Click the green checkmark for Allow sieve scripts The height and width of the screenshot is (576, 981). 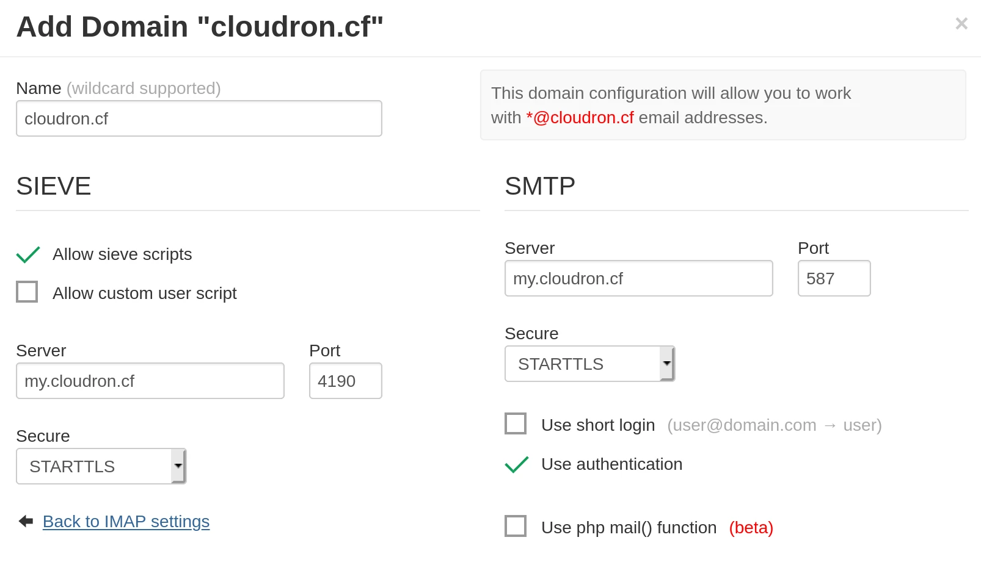click(x=27, y=254)
